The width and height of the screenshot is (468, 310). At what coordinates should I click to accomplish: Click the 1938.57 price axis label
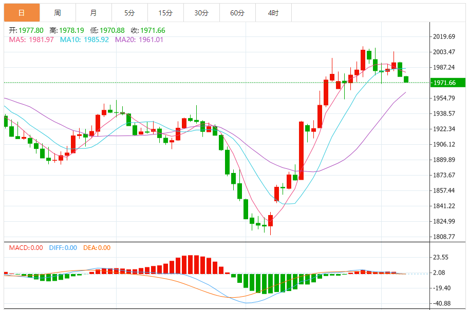point(444,113)
